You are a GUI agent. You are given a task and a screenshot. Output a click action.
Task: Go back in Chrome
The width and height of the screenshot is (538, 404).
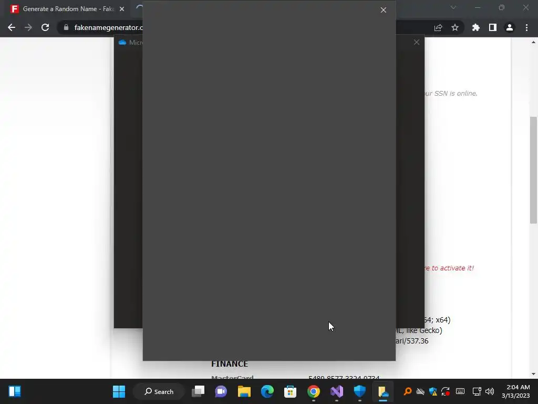12,27
